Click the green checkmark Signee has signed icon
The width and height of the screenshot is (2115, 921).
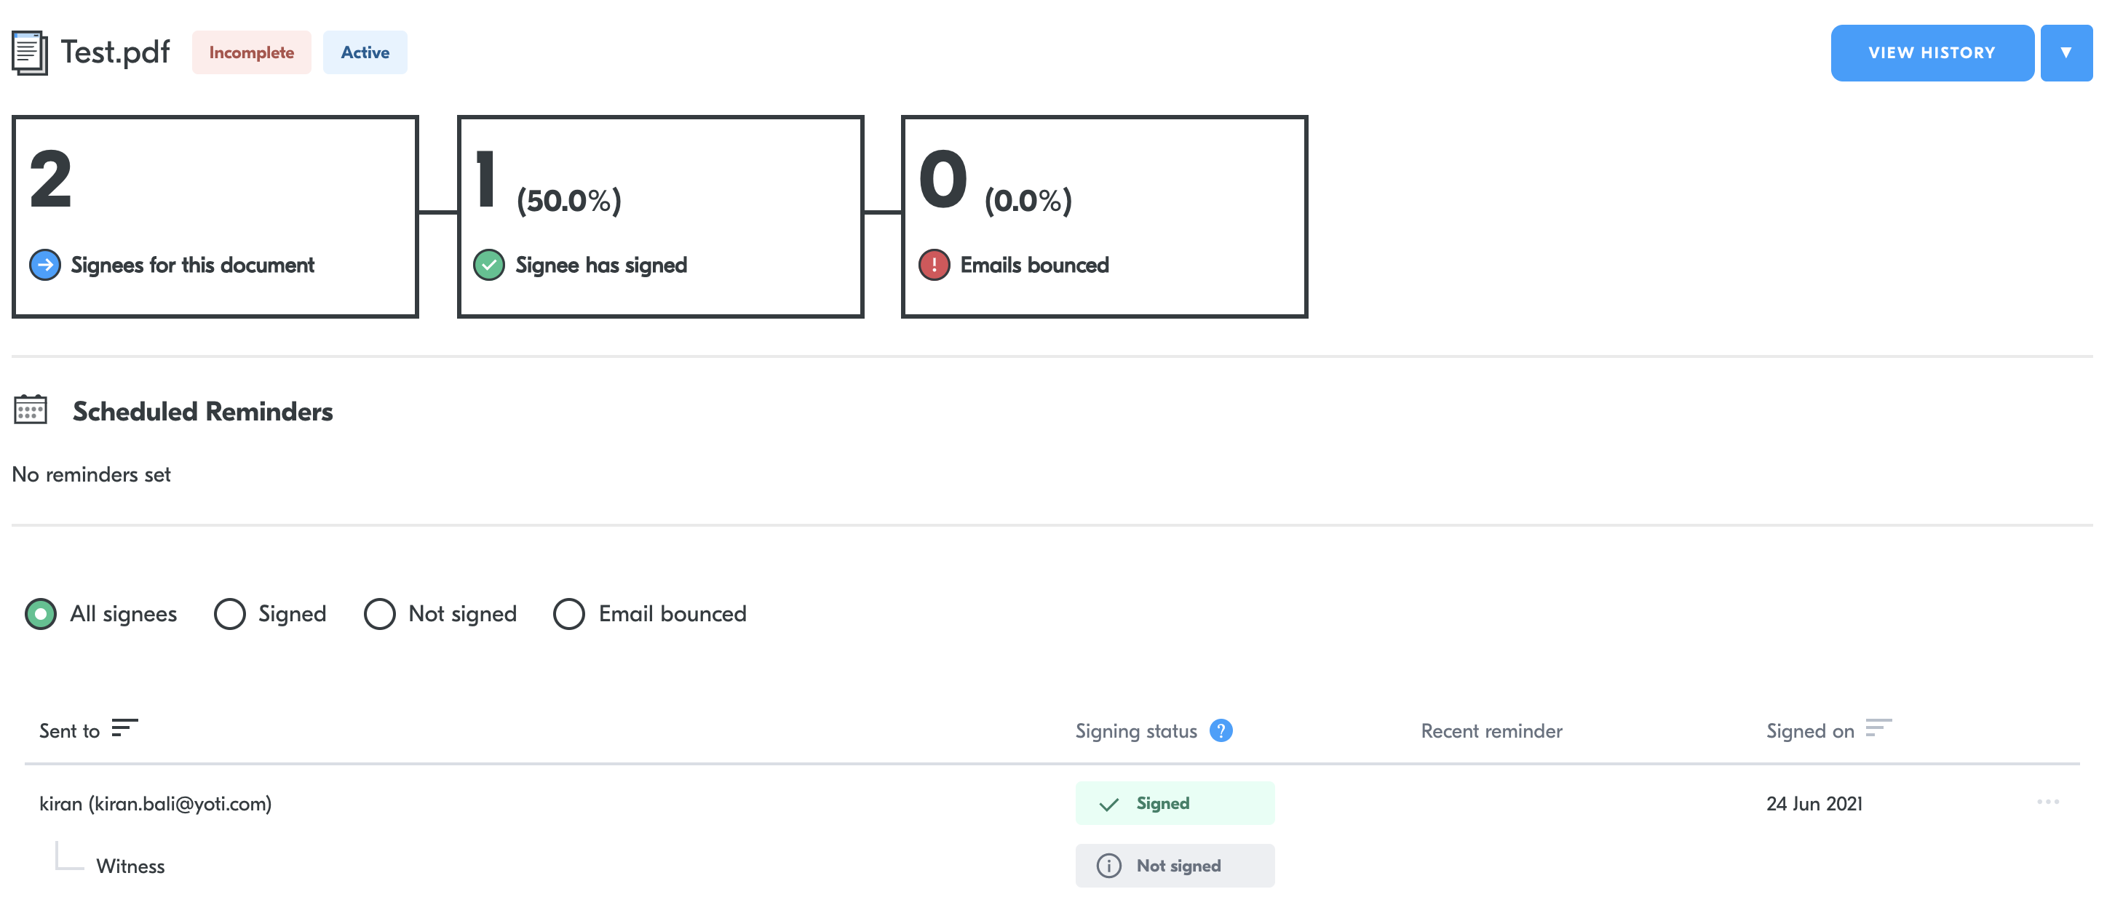pyautogui.click(x=489, y=265)
